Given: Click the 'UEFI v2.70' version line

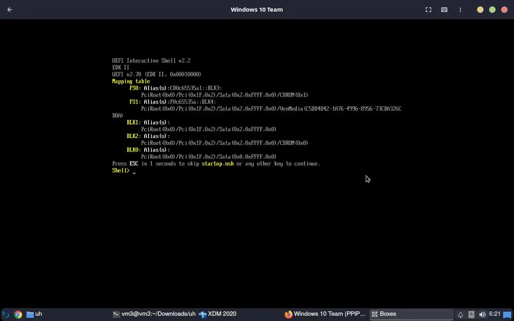Looking at the screenshot, I should point(157,74).
